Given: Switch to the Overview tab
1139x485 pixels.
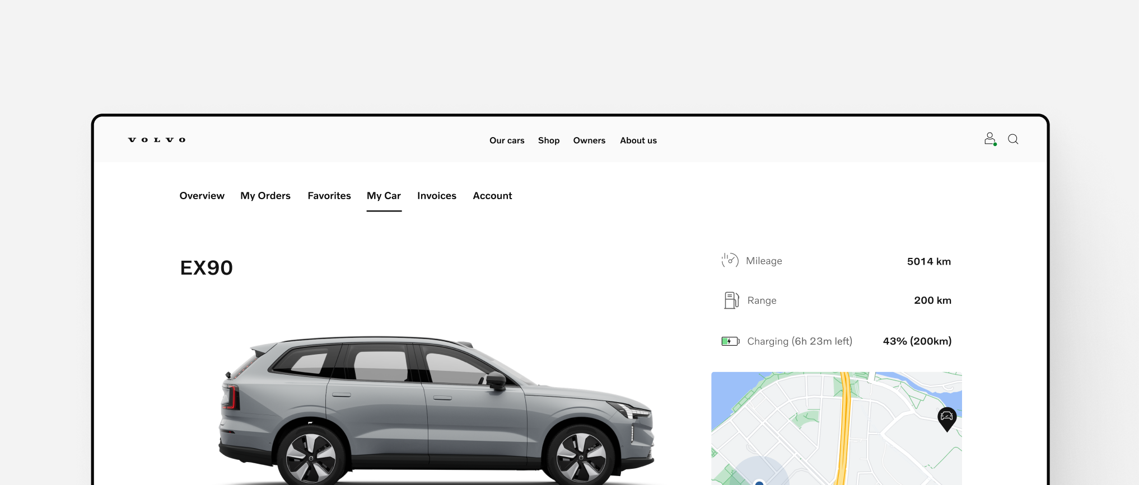Looking at the screenshot, I should 202,196.
